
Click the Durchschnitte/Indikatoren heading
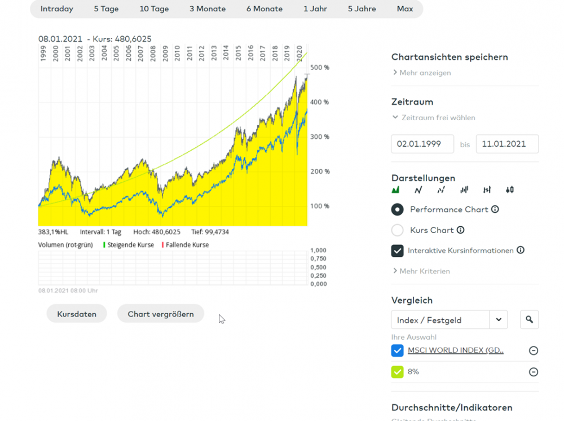click(x=452, y=407)
